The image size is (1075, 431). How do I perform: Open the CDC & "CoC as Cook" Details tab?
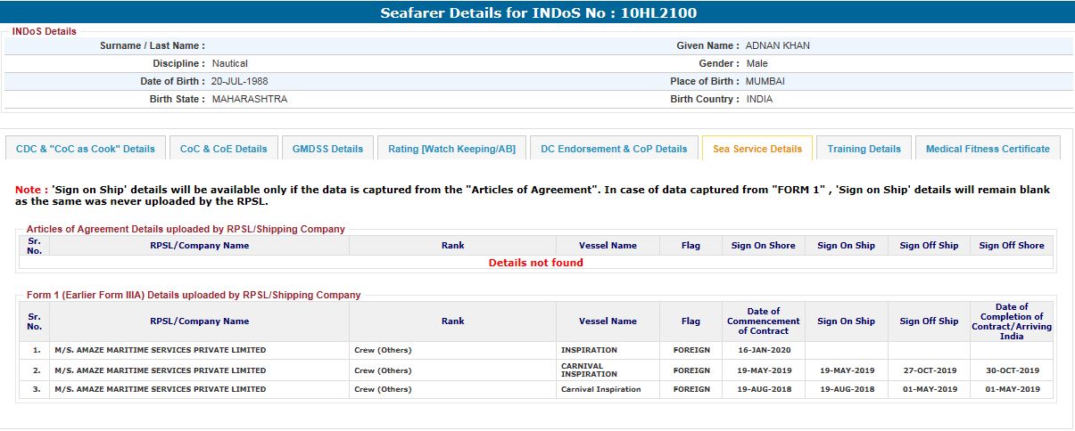85,149
